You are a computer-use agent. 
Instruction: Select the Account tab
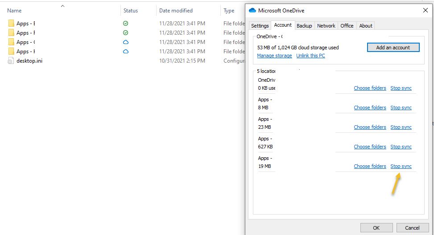pos(283,25)
